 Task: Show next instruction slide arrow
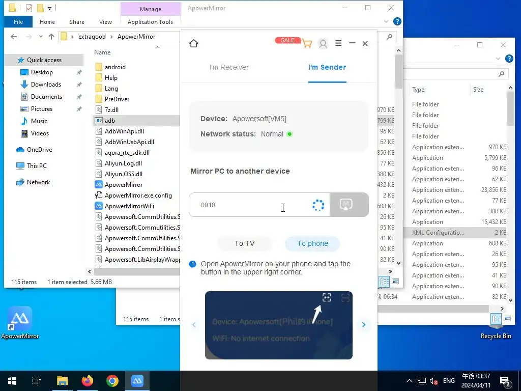pos(363,324)
